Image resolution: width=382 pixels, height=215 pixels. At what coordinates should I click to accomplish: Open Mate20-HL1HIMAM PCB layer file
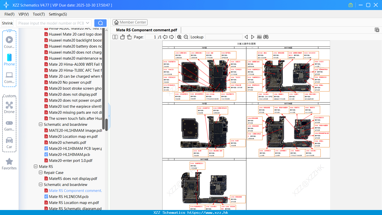(75, 148)
